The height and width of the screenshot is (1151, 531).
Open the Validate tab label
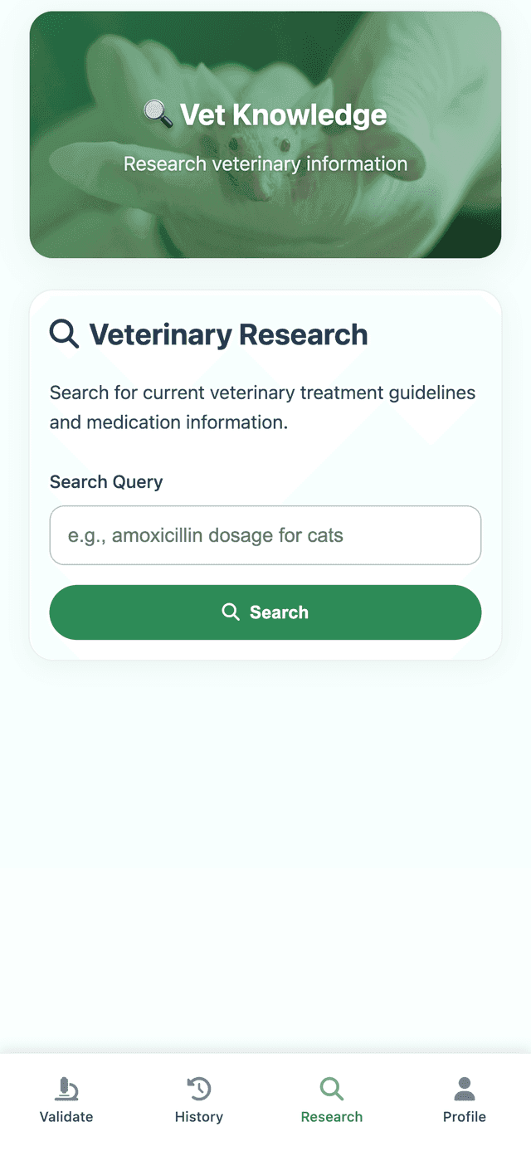click(x=66, y=1117)
